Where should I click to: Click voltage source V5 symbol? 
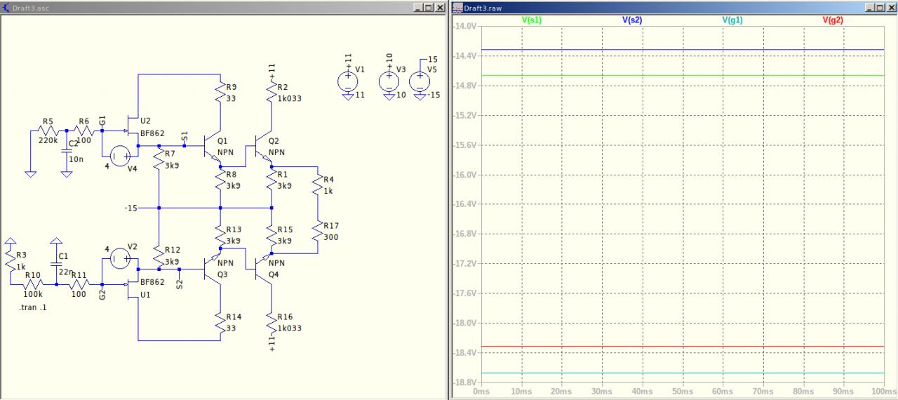(x=420, y=81)
